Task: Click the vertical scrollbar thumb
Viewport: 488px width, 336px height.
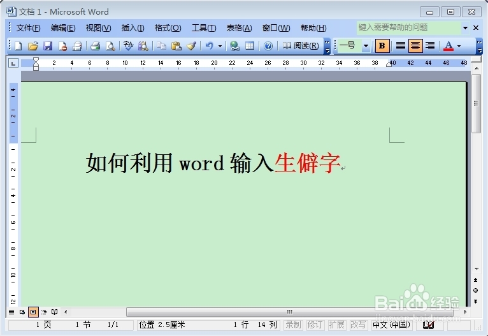Action: 476,103
